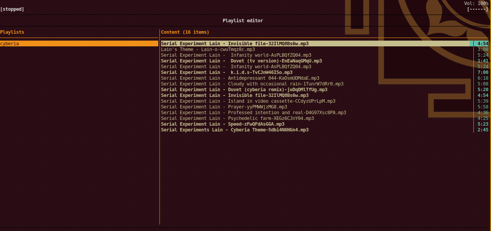Viewport: 491px width, 231px height.
Task: Click the 4:25 duration of Psychedelic farm
Action: (x=483, y=118)
